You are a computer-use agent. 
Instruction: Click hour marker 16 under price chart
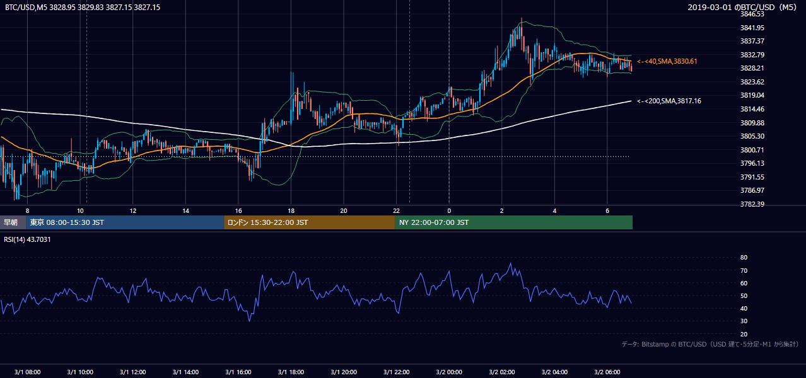tap(238, 210)
